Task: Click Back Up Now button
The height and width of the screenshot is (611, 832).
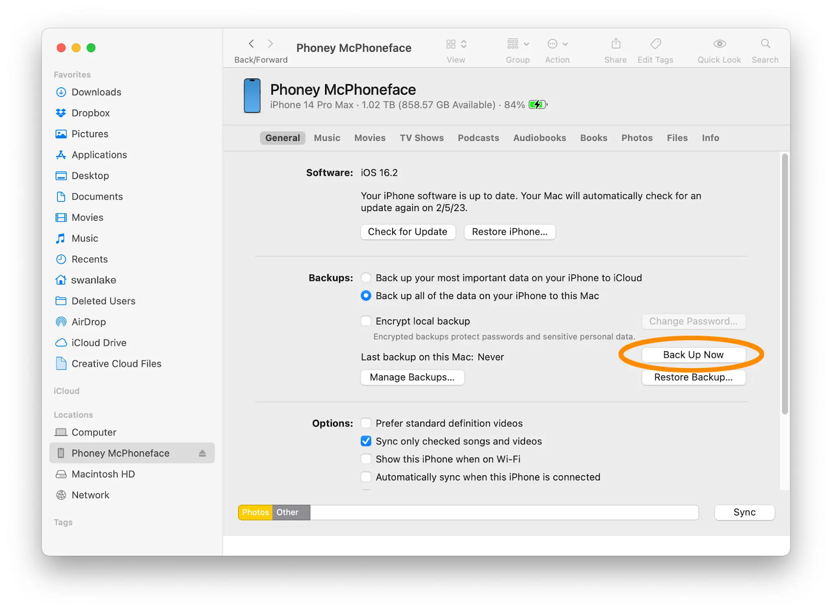Action: [x=693, y=355]
